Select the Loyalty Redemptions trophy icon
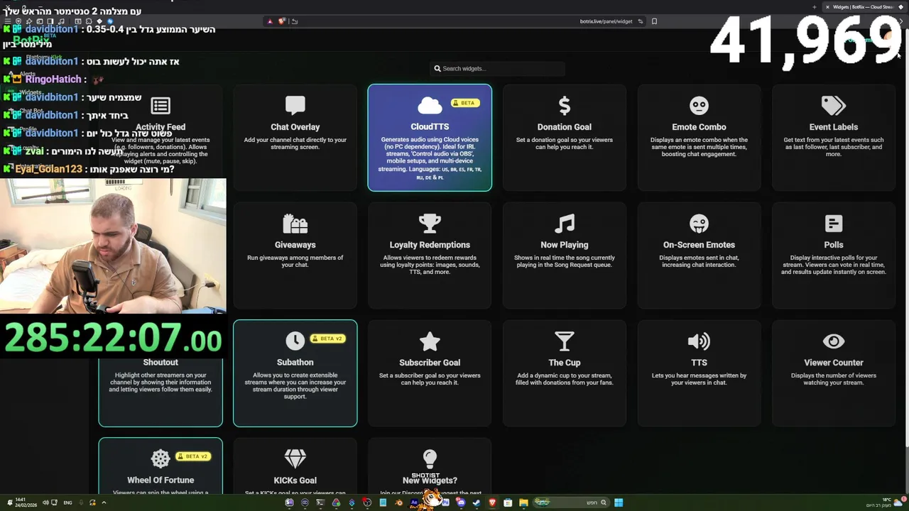 pyautogui.click(x=430, y=224)
